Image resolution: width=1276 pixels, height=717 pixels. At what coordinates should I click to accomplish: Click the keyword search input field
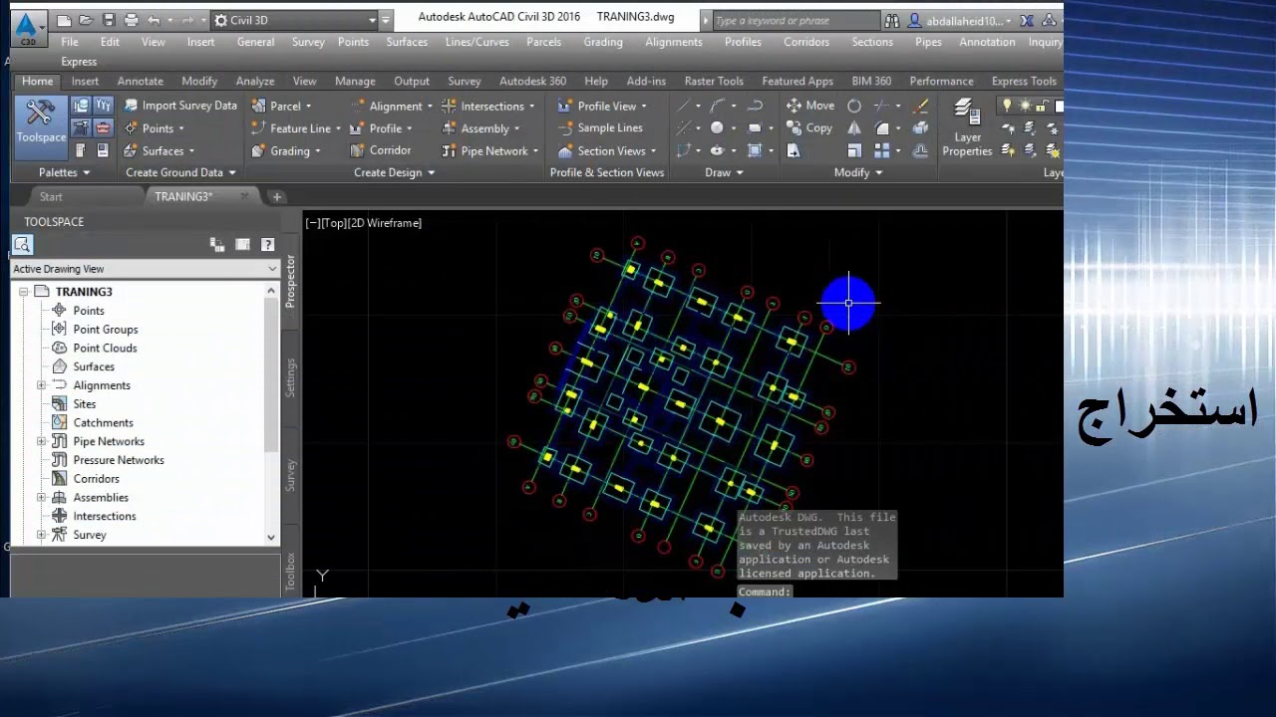click(x=797, y=21)
